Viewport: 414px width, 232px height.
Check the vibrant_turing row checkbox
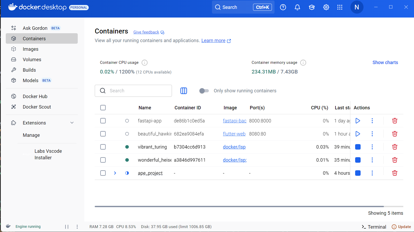pos(103,147)
